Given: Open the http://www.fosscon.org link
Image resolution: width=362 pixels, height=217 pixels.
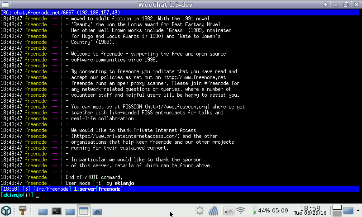Looking at the screenshot, I should tap(177, 107).
